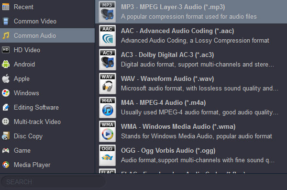Select WMA - Windows Media Audio title
This screenshot has width=287, height=190.
pyautogui.click(x=178, y=127)
